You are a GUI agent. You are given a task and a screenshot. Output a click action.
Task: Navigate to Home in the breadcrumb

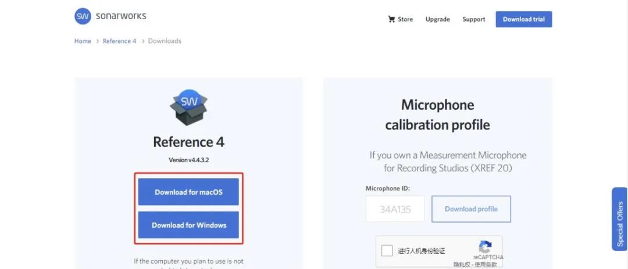[x=83, y=41]
